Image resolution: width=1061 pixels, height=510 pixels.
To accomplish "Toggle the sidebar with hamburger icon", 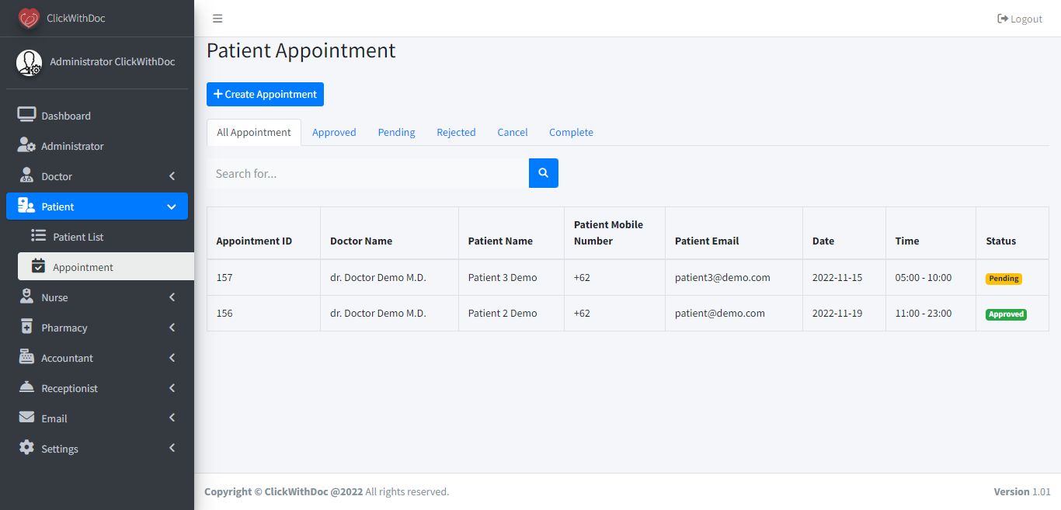I will tap(217, 19).
